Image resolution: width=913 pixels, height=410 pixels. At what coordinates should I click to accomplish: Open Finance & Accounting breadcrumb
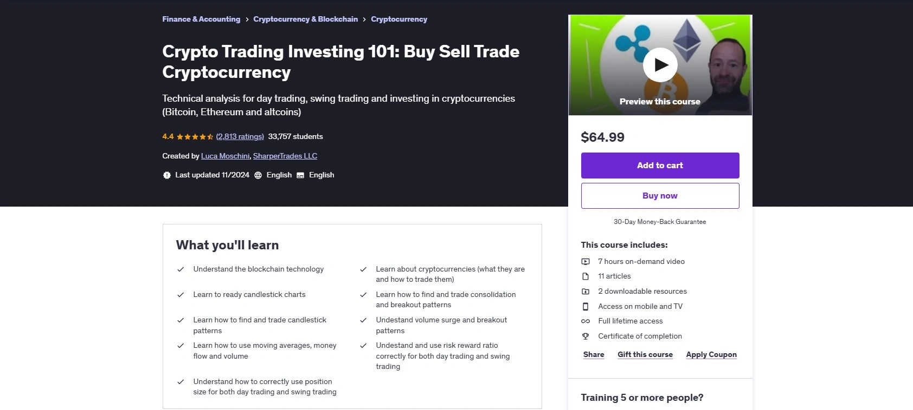pyautogui.click(x=201, y=19)
